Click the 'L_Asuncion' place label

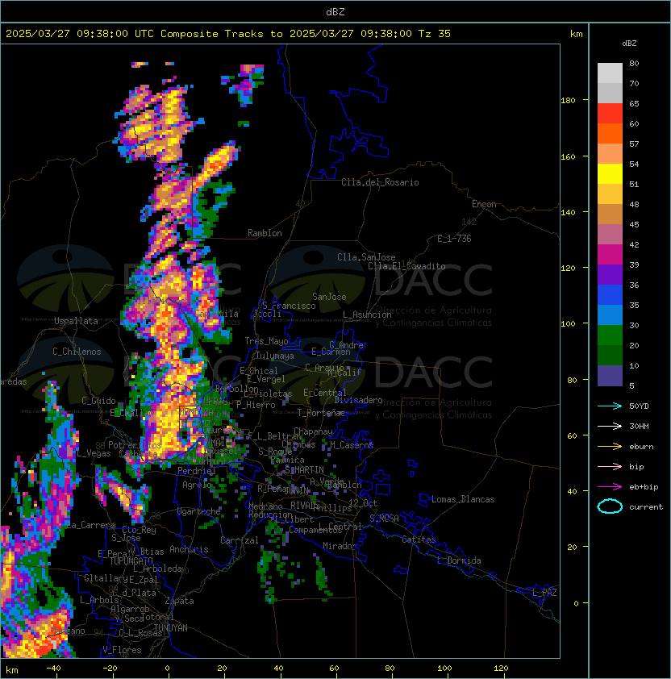pos(367,315)
